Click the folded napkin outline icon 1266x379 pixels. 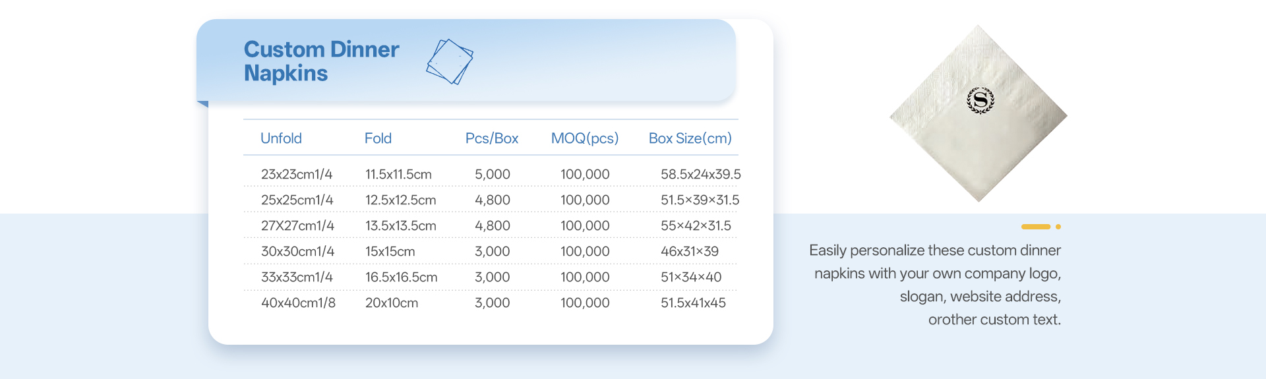450,61
